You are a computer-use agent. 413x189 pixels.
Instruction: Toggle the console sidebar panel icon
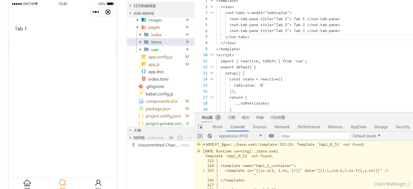[x=200, y=136]
